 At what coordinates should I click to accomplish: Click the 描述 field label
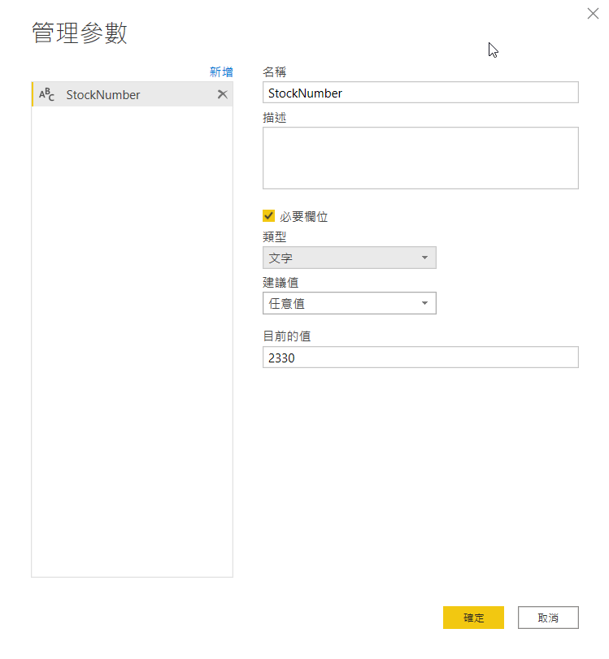tap(275, 117)
